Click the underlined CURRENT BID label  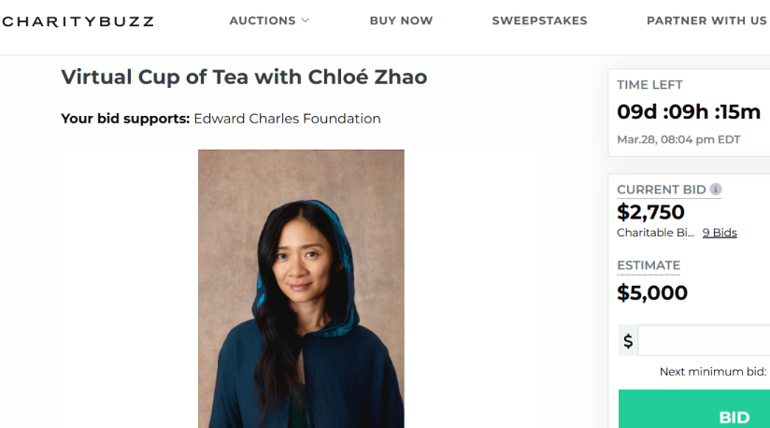tap(661, 190)
